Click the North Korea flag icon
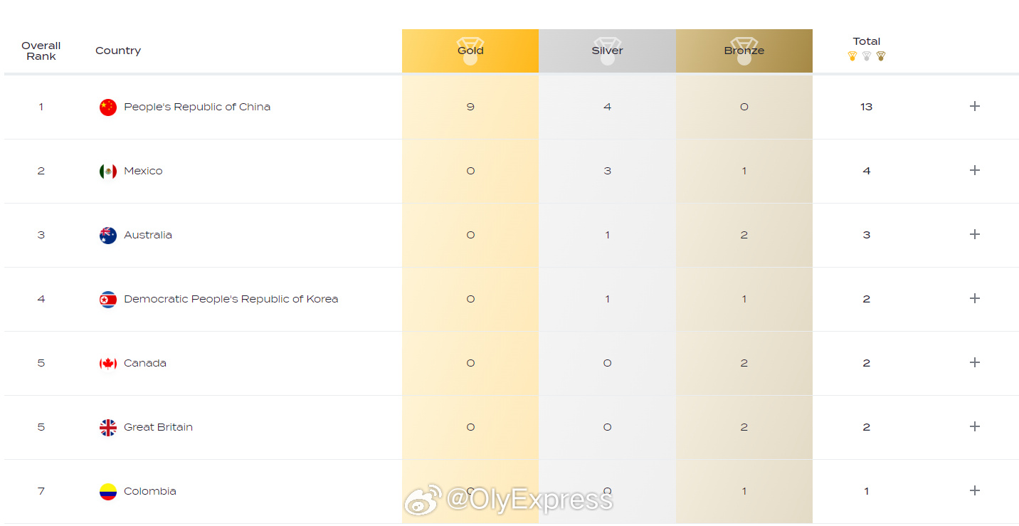Viewport: 1019px width, 526px height. (x=107, y=300)
